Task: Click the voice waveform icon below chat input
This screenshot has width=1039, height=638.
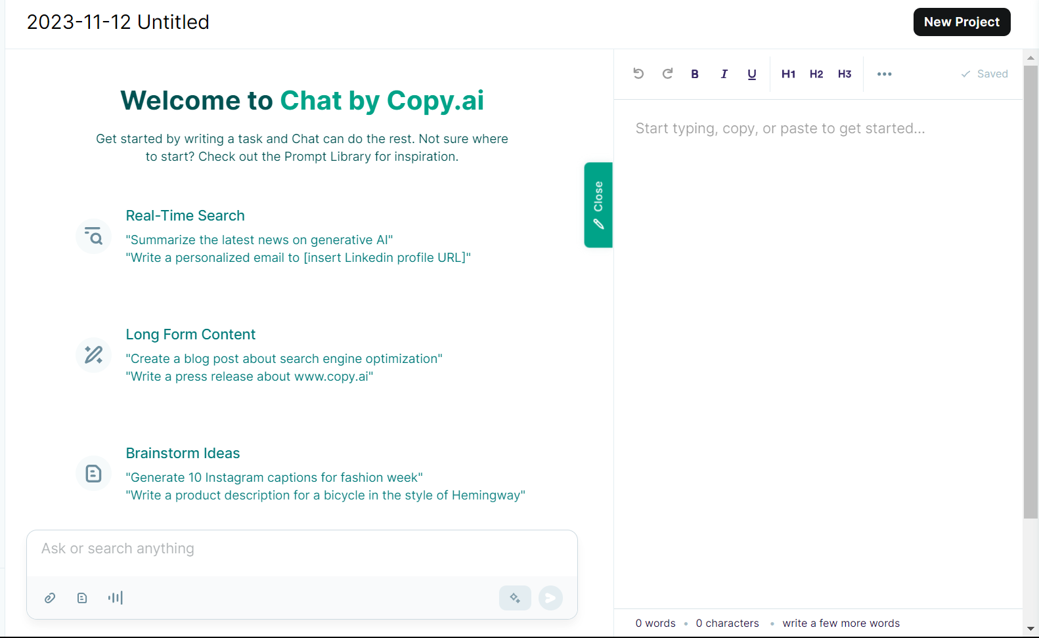Action: point(116,598)
